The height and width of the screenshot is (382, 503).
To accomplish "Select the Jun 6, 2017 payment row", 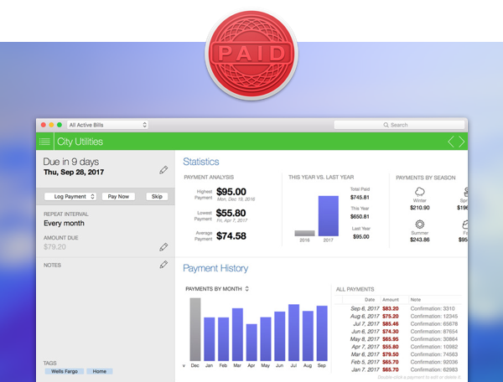I will (397, 332).
